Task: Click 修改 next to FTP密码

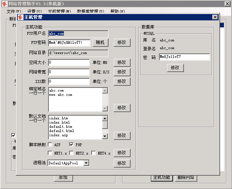Action: [122, 43]
